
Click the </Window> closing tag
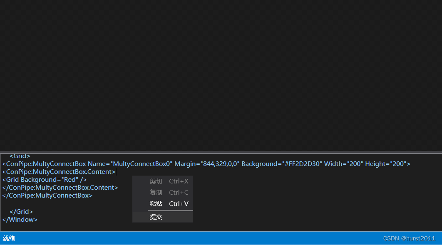tap(20, 219)
